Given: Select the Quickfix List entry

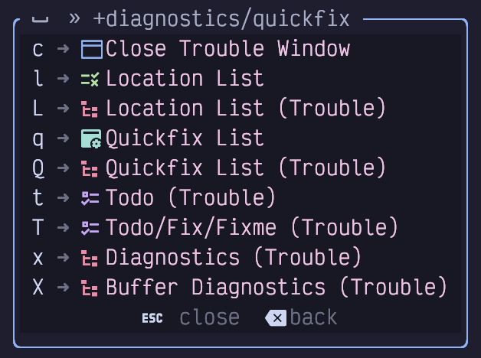Looking at the screenshot, I should [185, 138].
